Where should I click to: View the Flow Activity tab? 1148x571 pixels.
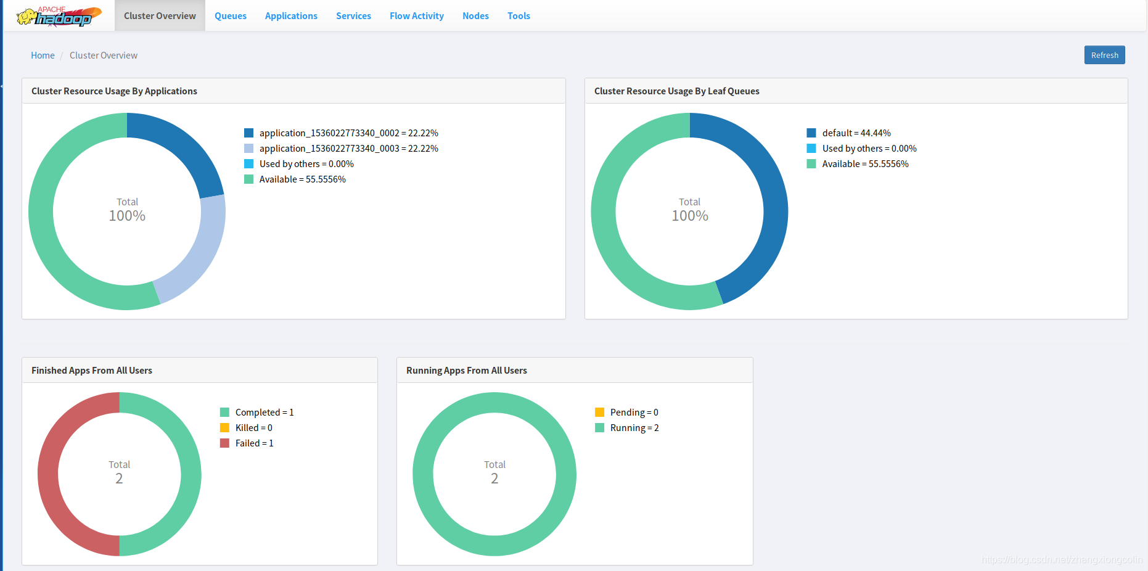click(417, 16)
